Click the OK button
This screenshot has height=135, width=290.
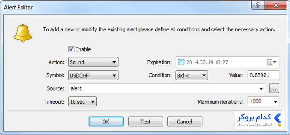coord(106,122)
